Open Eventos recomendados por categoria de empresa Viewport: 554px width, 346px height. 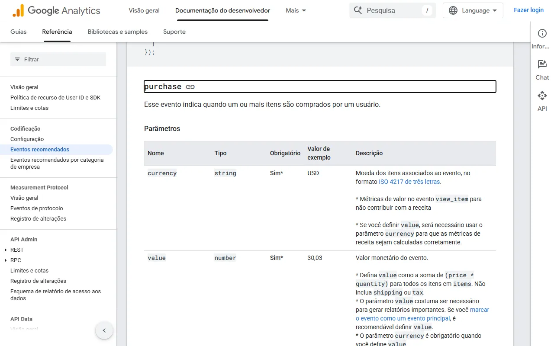(57, 163)
